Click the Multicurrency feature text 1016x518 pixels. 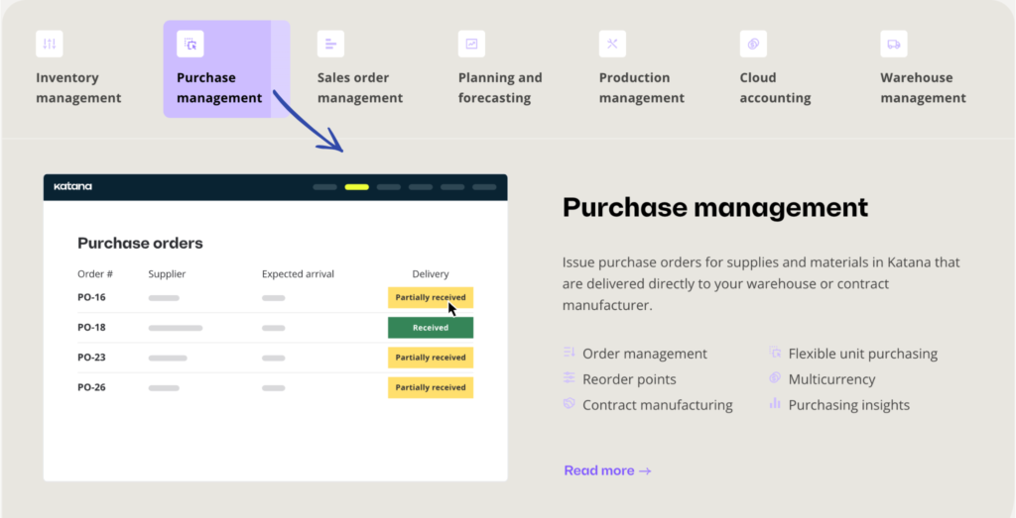(x=832, y=379)
